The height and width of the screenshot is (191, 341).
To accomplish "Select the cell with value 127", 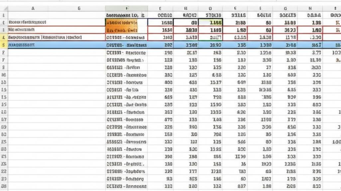I will [x=185, y=97].
